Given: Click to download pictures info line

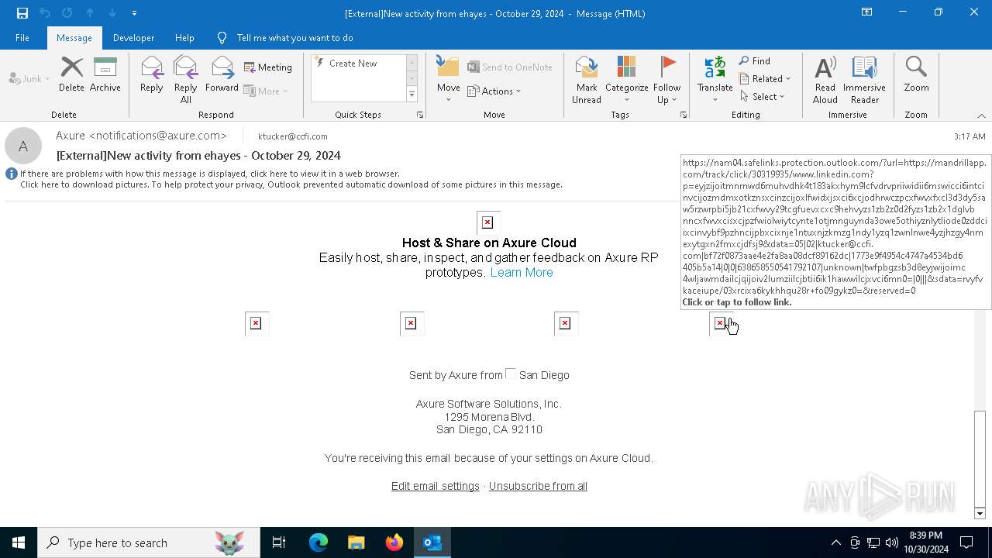Looking at the screenshot, I should (x=291, y=184).
